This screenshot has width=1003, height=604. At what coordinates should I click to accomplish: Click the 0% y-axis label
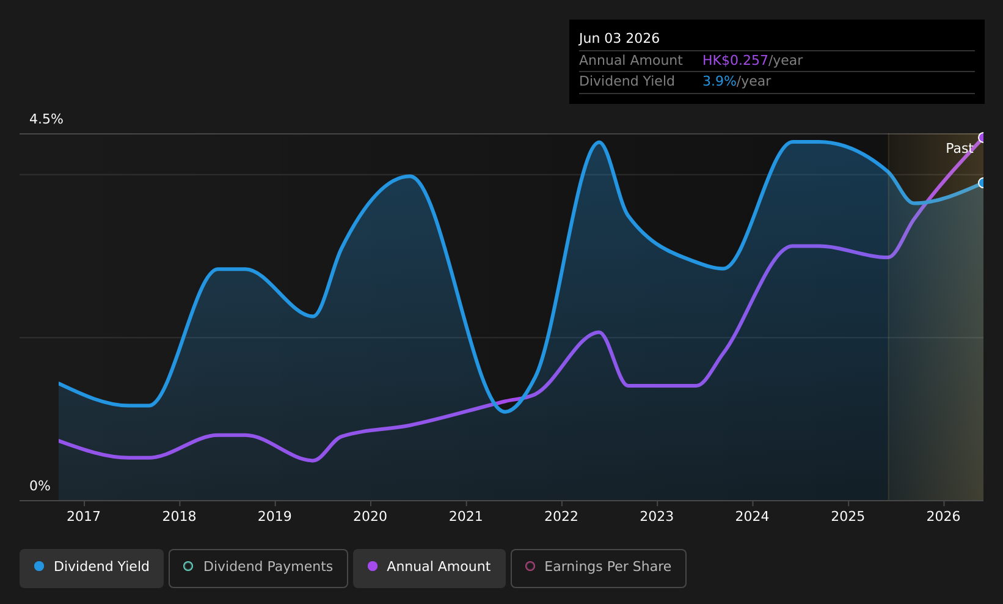(40, 486)
